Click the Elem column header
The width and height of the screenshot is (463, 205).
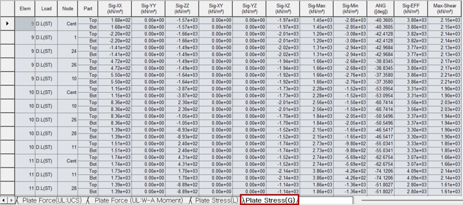[25, 9]
